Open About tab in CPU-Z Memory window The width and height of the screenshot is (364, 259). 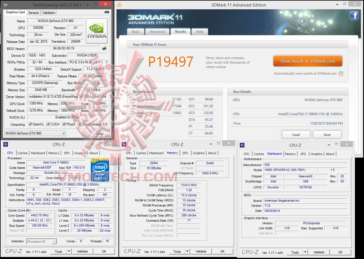coord(212,153)
